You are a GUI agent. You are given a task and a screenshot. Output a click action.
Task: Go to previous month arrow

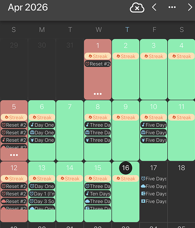154,7
